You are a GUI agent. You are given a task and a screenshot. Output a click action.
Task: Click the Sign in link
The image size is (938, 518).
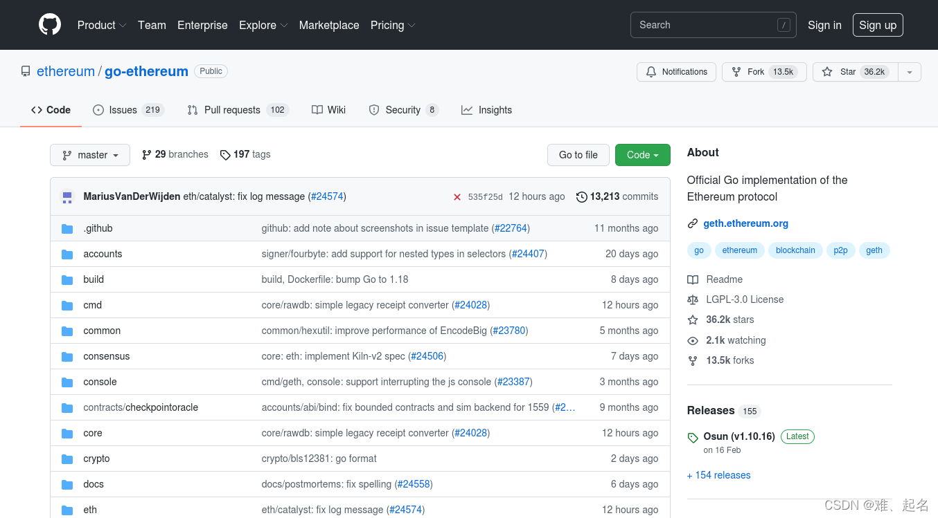coord(824,25)
